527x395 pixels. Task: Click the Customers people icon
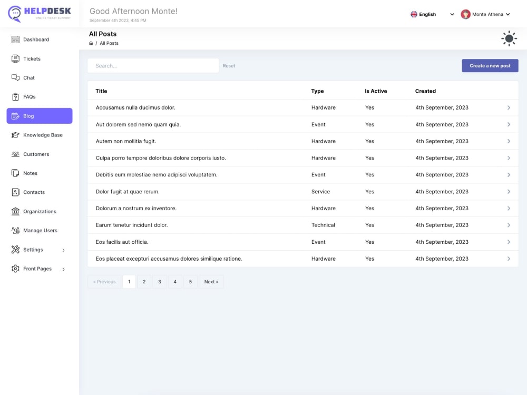coord(15,154)
